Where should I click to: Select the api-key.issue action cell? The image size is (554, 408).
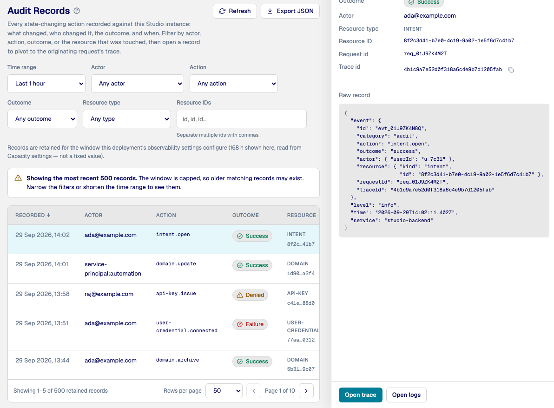click(176, 294)
